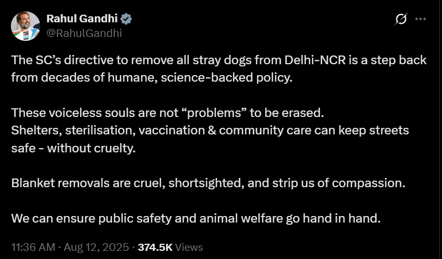The height and width of the screenshot is (259, 442).
Task: Click the Views label in the footer
Action: pyautogui.click(x=189, y=247)
